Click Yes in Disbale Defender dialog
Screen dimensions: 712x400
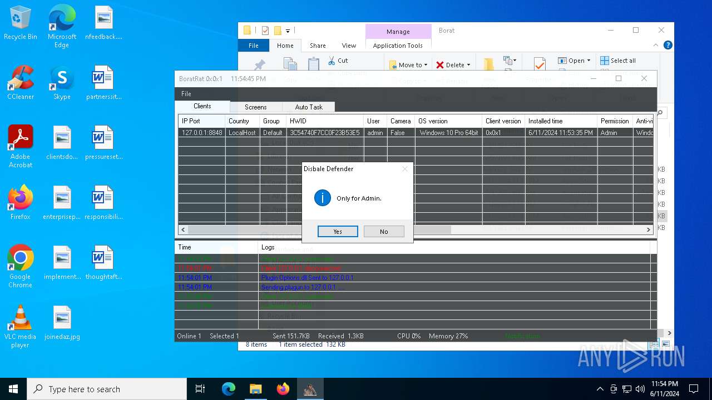338,232
